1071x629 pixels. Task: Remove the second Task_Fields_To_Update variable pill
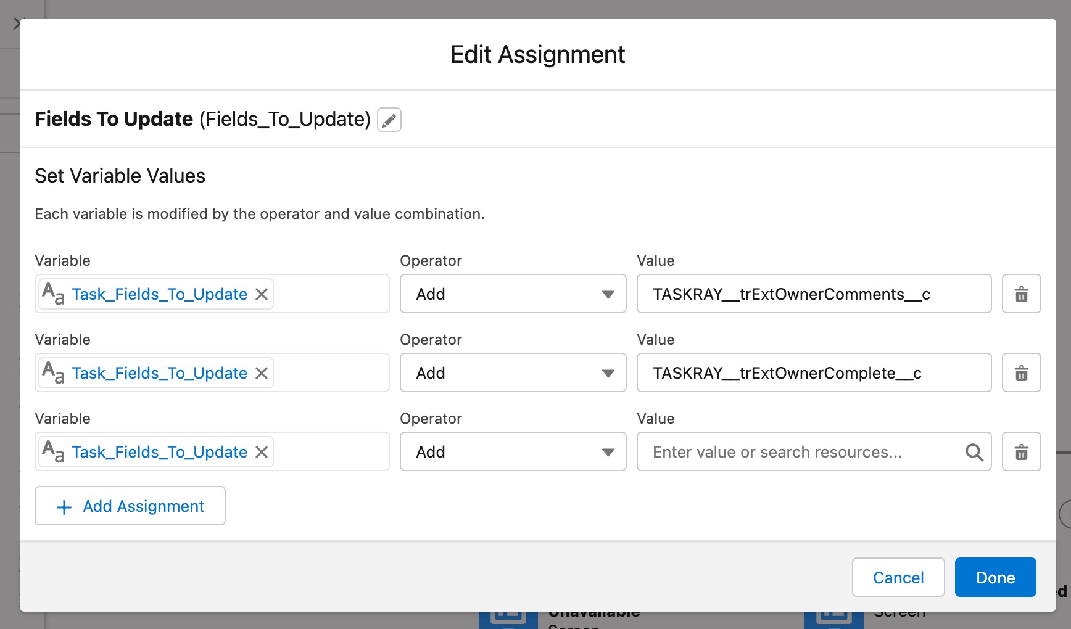[261, 373]
